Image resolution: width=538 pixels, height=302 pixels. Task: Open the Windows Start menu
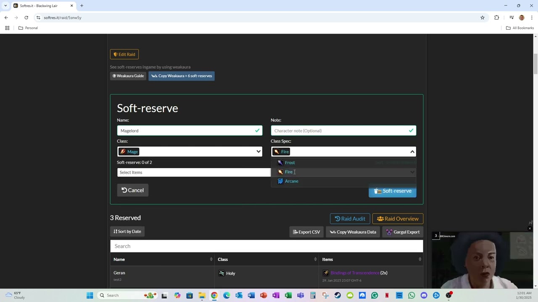coord(90,295)
